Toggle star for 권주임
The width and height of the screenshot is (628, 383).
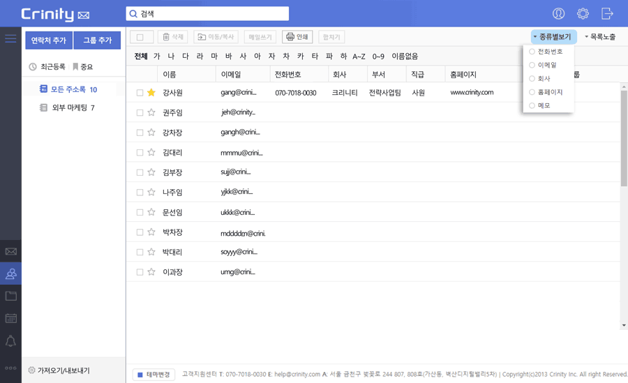point(151,112)
